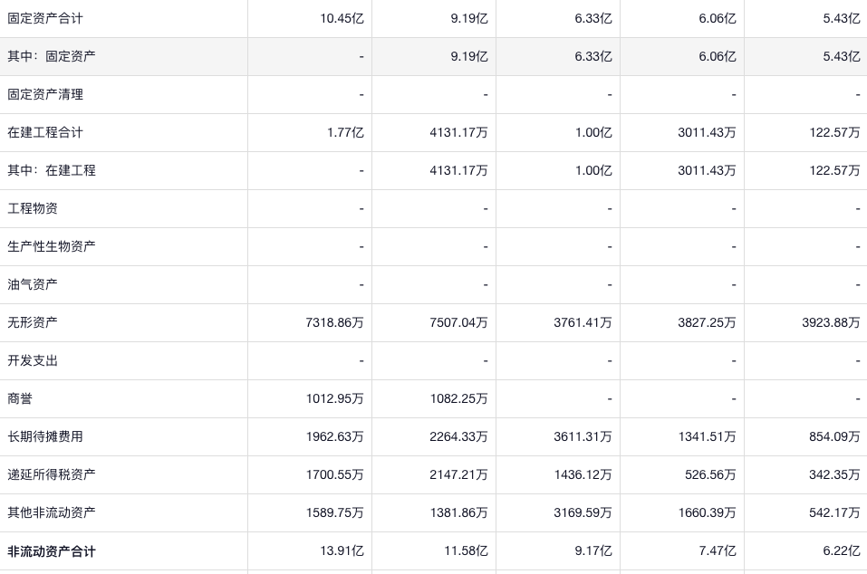Select the 7318.86万 intangible assets cell
The height and width of the screenshot is (574, 867).
click(334, 322)
